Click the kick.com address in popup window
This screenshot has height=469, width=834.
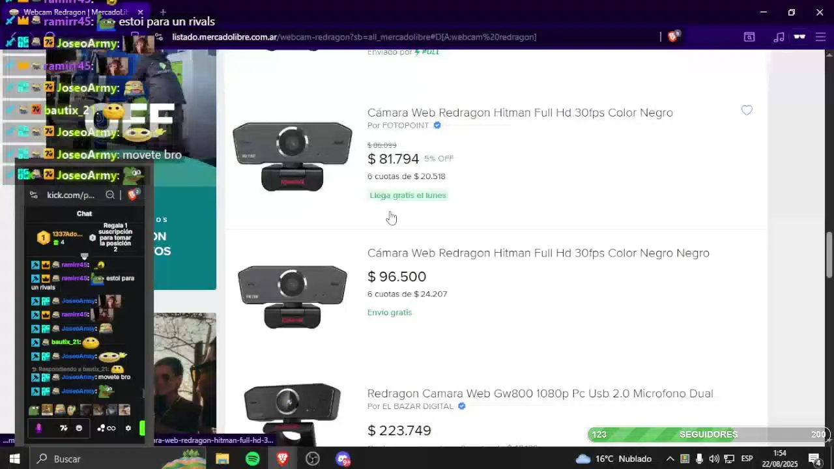[70, 195]
